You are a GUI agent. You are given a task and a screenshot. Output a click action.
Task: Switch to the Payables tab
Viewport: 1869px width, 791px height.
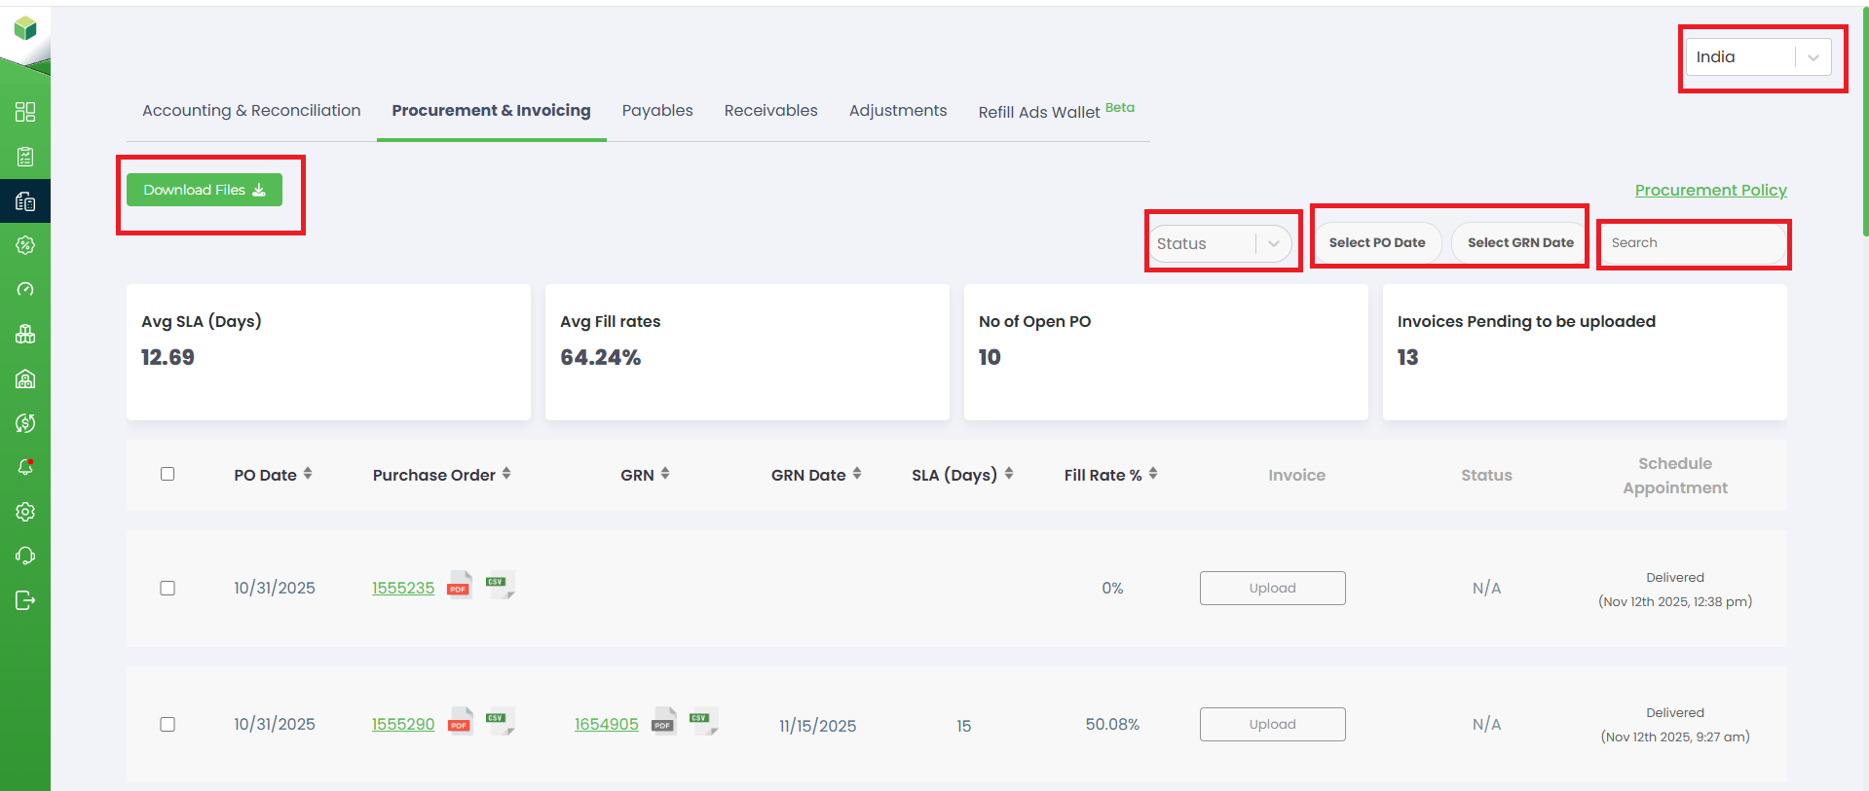pos(657,111)
